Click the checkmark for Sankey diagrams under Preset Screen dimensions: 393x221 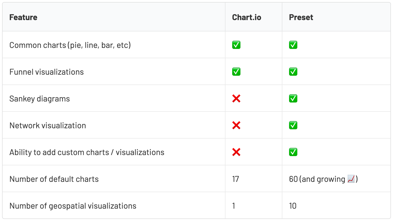pos(293,98)
